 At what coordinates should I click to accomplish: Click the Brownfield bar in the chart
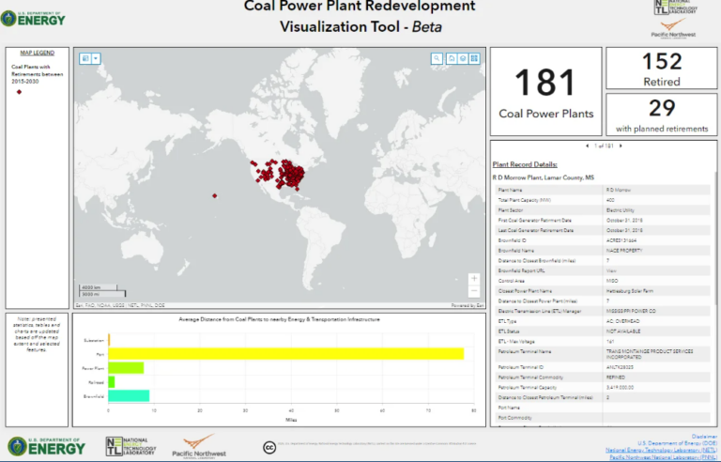(x=129, y=395)
